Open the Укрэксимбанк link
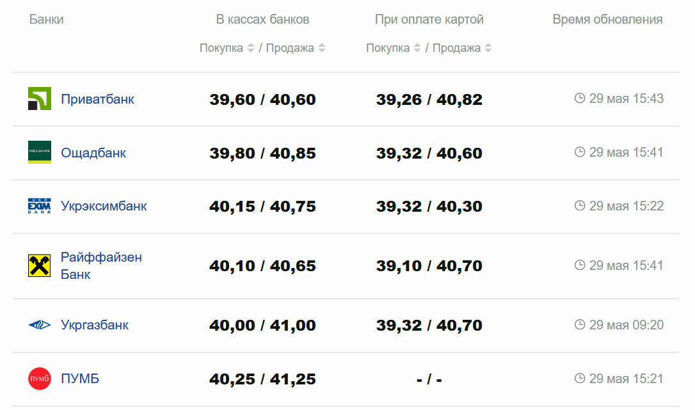 104,206
